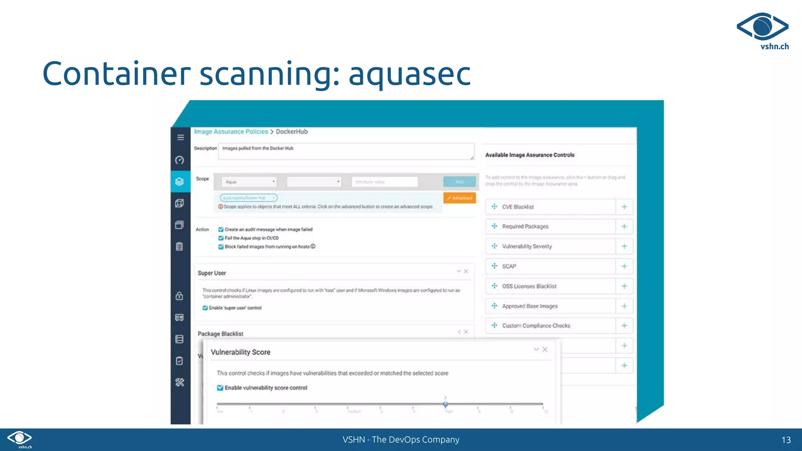
Task: Open the hamburger menu in sidebar
Action: 181,137
